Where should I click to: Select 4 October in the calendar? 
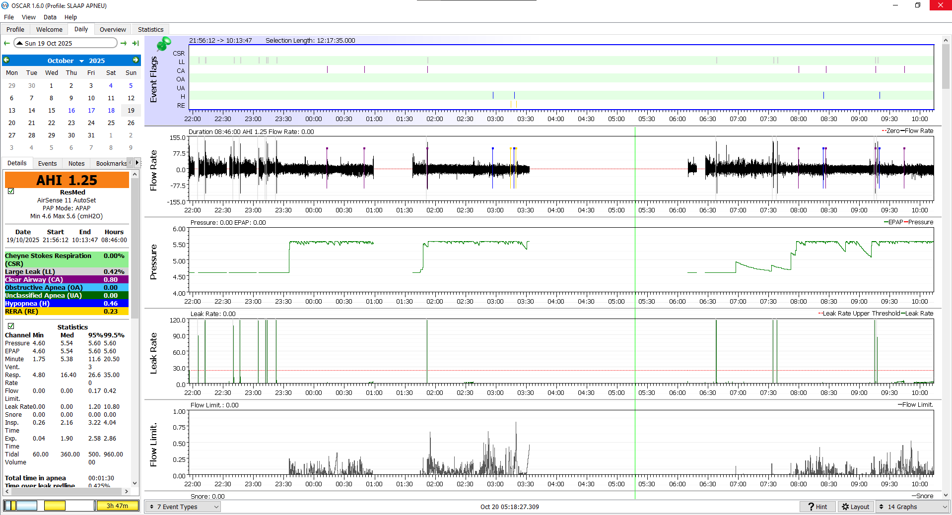[x=111, y=85]
